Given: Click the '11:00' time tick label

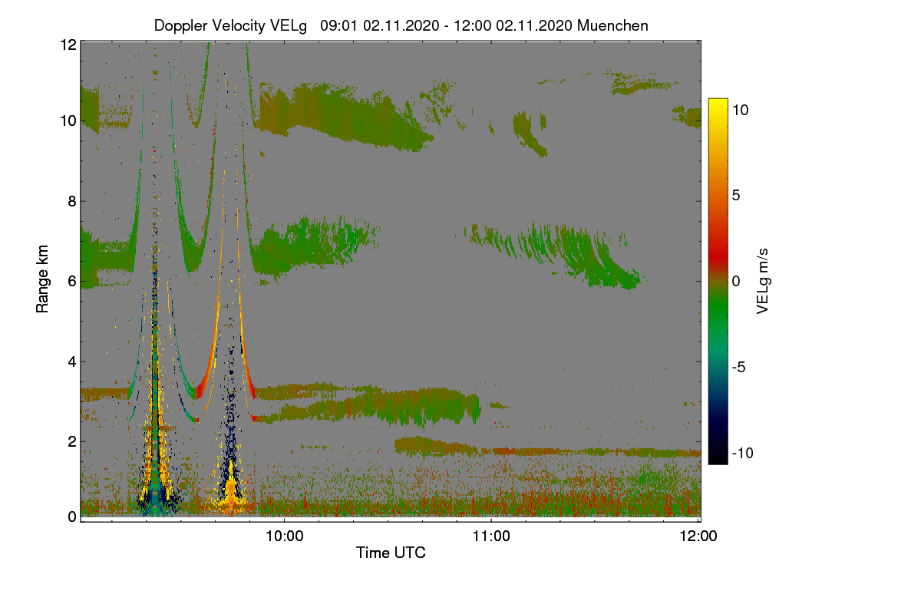Looking at the screenshot, I should pos(491,536).
